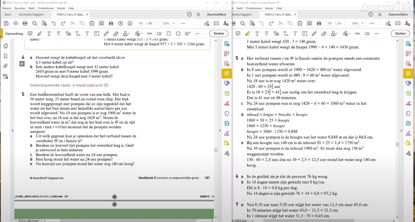Viewport: 415px width, 222px height.
Task: Show more toolbar options beside left zoom
Action: click(x=183, y=23)
